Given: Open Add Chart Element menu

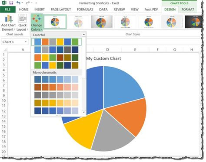Looking at the screenshot, I should [x=8, y=23].
